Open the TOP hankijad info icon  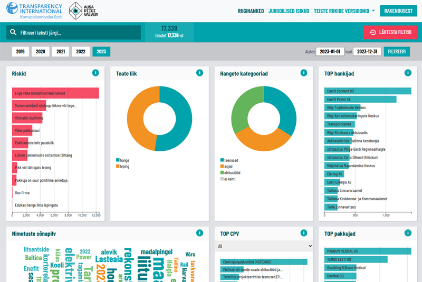point(408,73)
